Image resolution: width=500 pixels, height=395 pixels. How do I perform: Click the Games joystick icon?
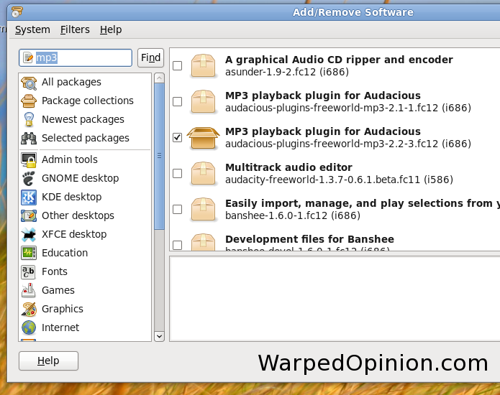pos(29,290)
